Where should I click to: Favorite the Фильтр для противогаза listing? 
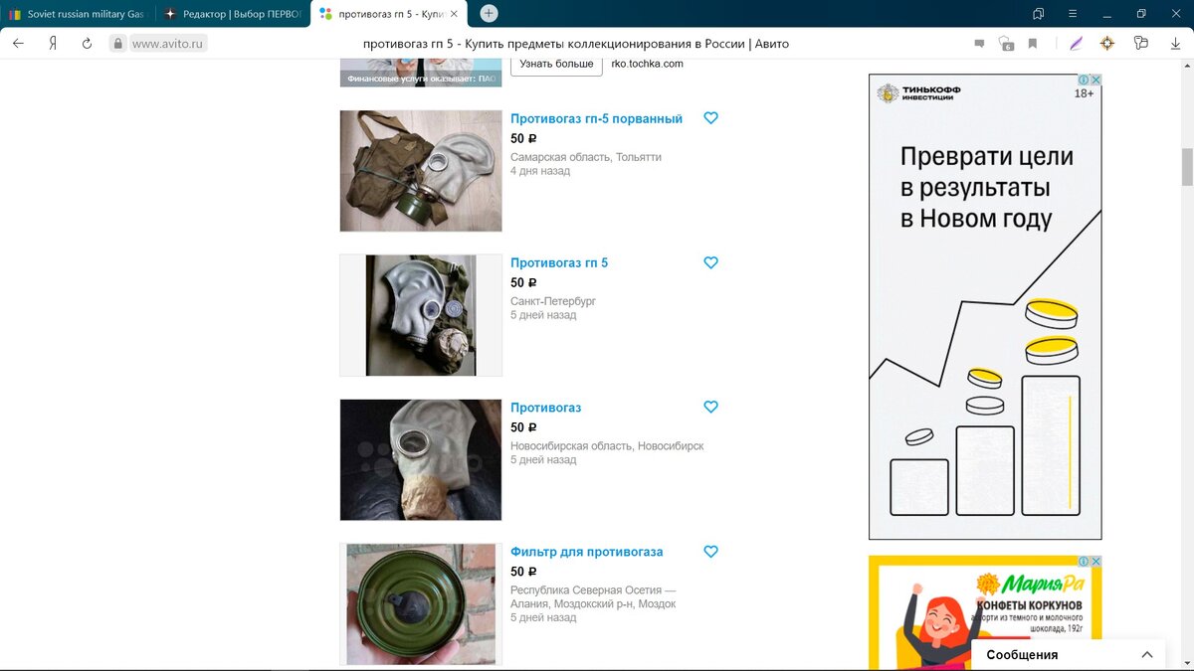pyautogui.click(x=710, y=552)
